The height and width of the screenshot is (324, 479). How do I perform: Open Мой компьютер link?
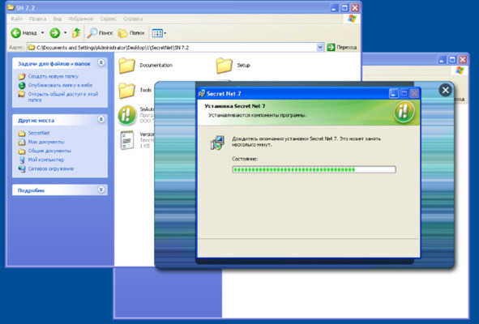click(x=46, y=160)
